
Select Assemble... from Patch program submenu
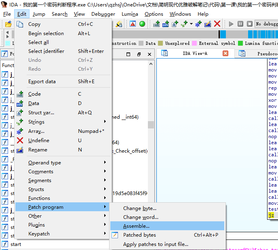[x=137, y=226]
